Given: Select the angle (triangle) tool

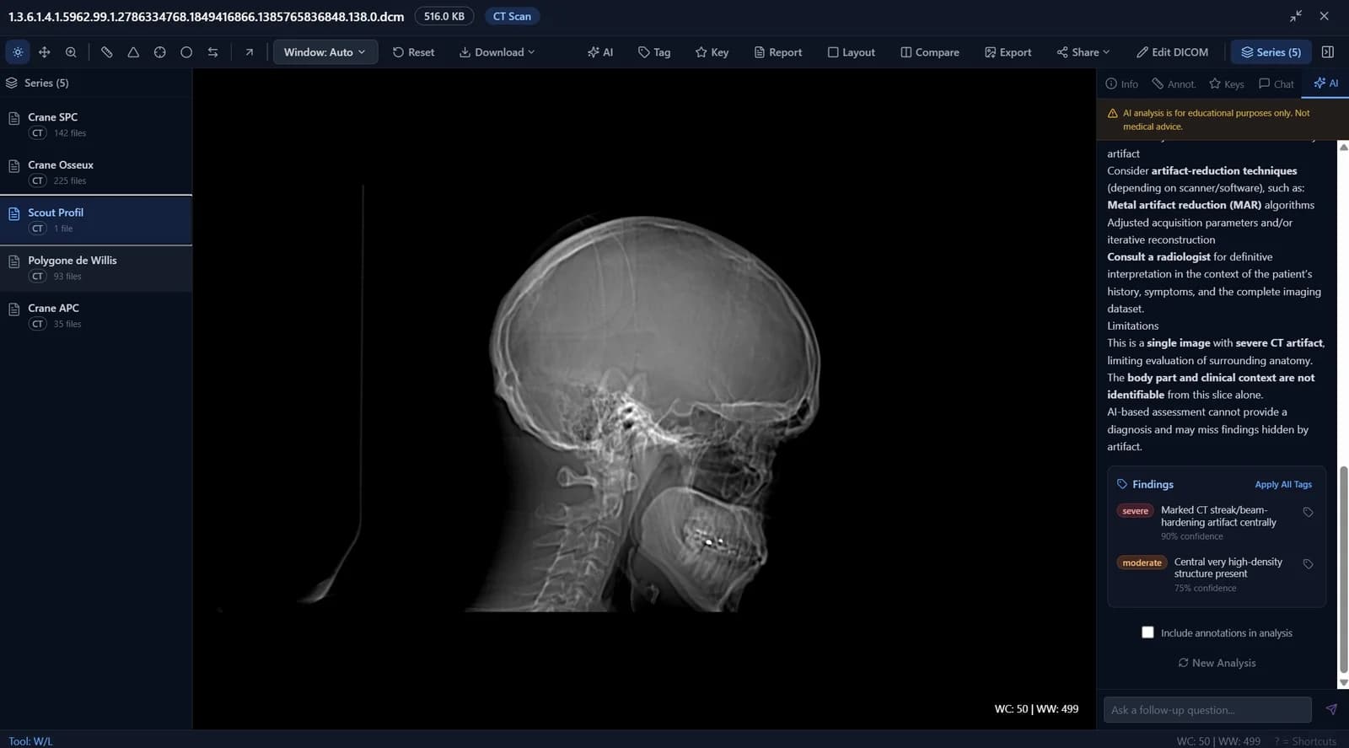Looking at the screenshot, I should click(x=133, y=52).
